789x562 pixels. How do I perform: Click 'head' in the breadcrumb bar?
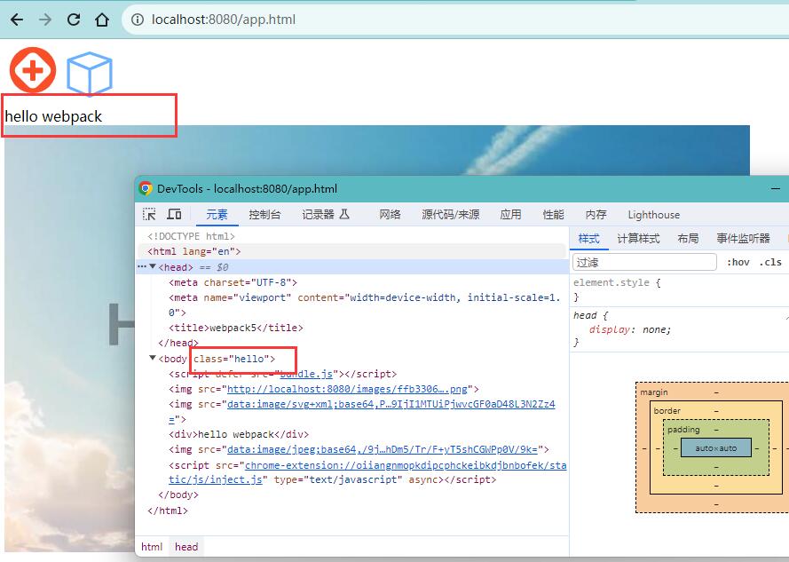click(186, 547)
